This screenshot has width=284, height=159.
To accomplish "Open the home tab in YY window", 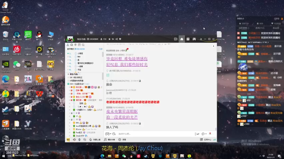I will (x=182, y=39).
